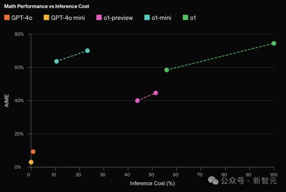Click the lower-cost teal o1-mini data point

pos(57,61)
